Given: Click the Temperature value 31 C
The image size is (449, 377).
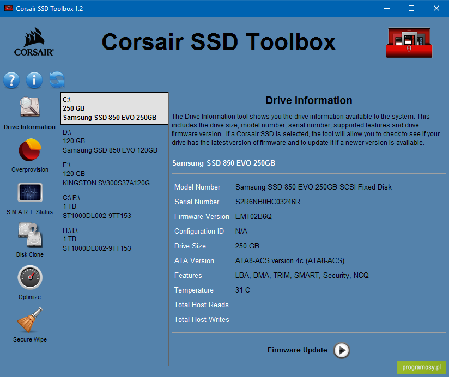Looking at the screenshot, I should (242, 290).
